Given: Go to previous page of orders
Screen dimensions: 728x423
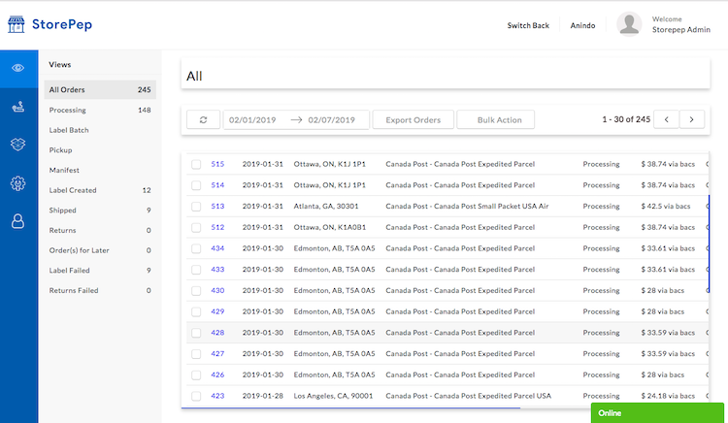Looking at the screenshot, I should point(666,119).
